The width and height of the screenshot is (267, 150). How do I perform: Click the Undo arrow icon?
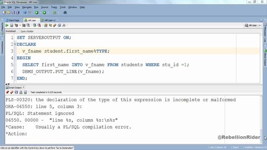click(x=25, y=12)
